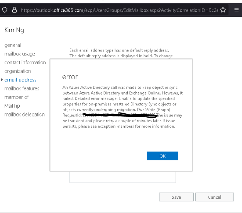Click the email address list box below dialog

click(x=122, y=177)
